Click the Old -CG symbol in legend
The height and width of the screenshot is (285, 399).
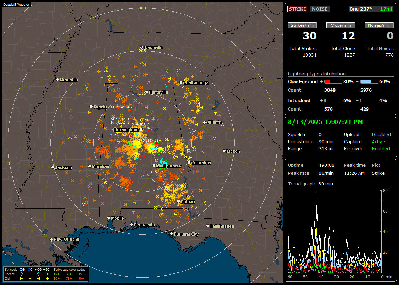pos(21,279)
